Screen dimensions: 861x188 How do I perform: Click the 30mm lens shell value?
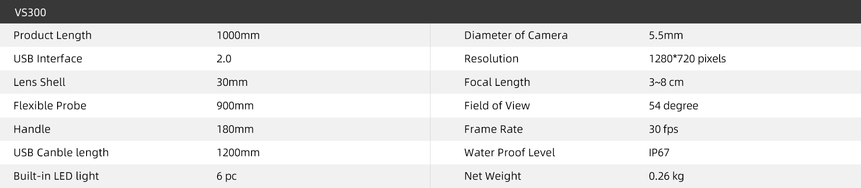[x=232, y=82]
